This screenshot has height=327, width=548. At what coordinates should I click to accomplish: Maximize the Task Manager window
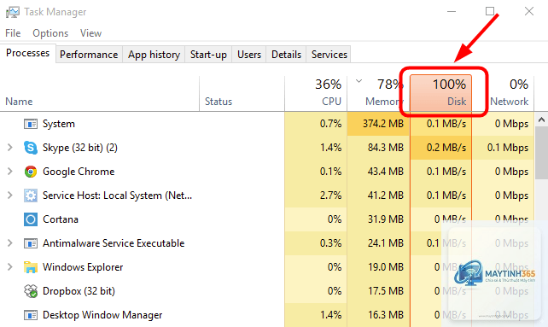point(490,12)
